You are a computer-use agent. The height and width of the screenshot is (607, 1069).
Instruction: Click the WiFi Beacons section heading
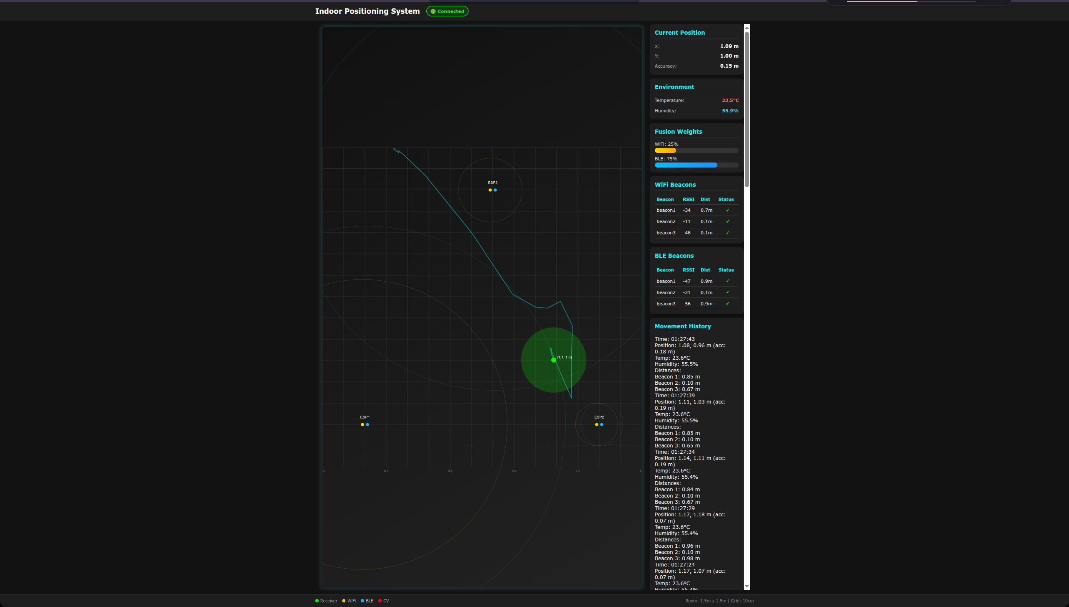click(675, 185)
